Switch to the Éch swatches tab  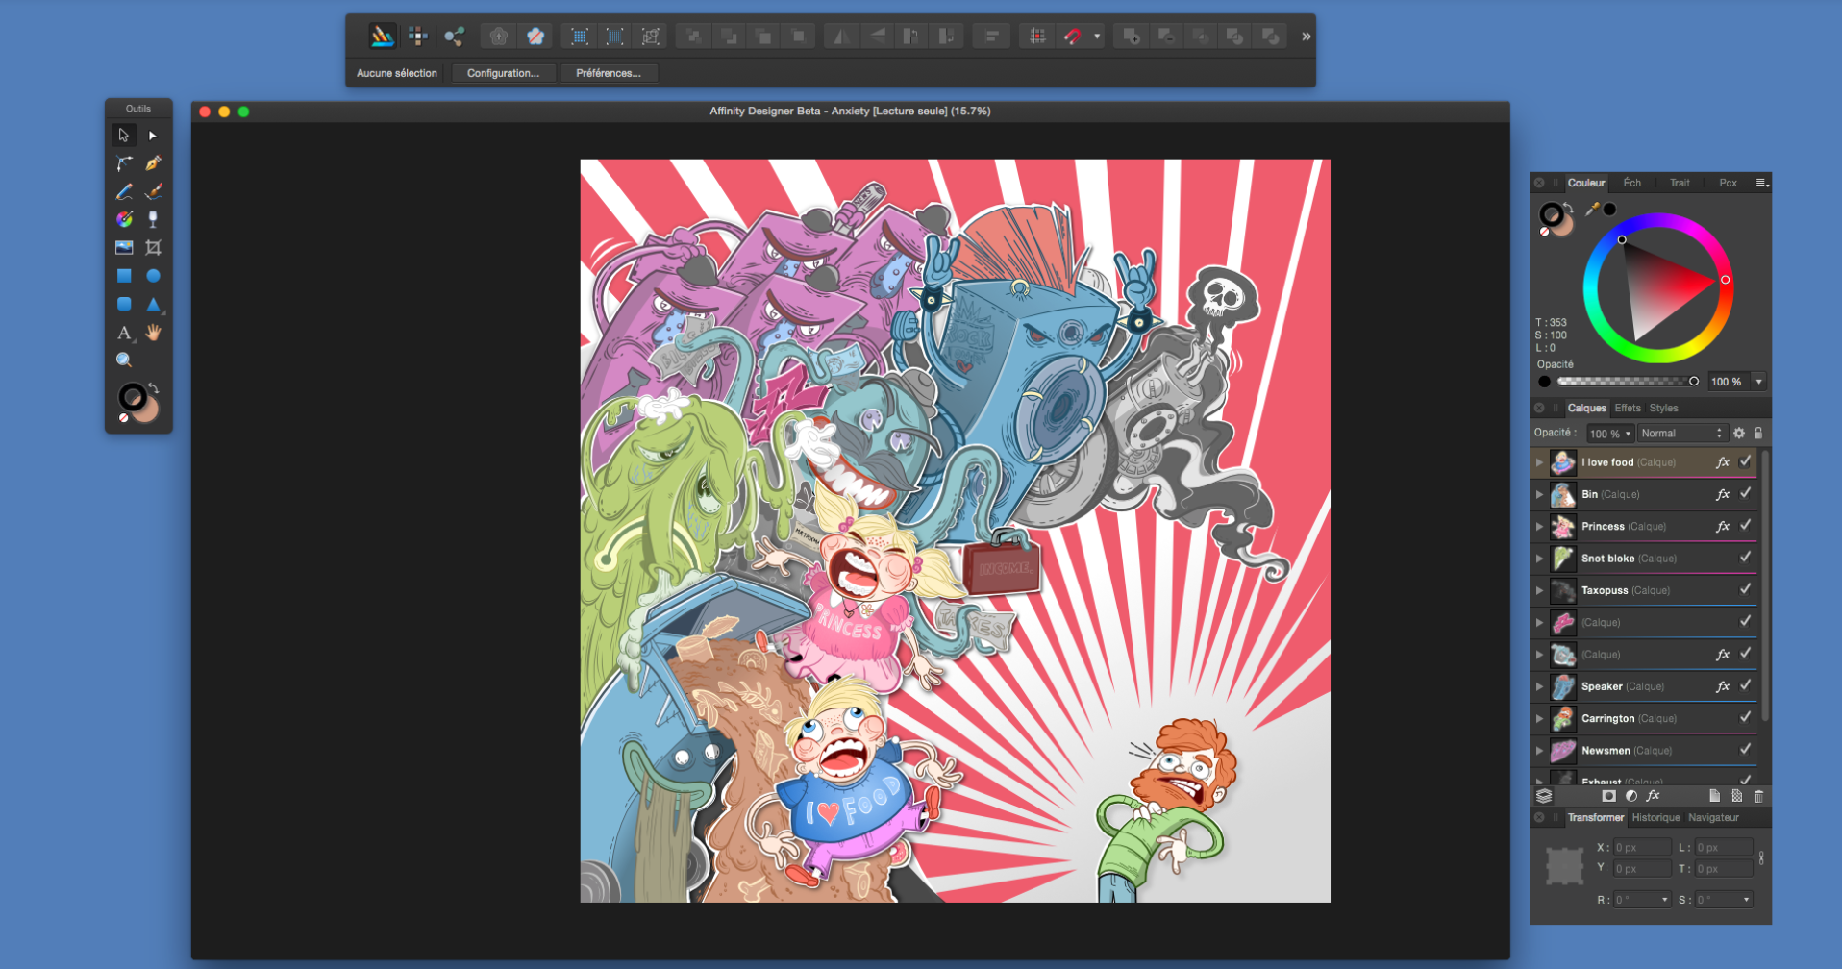point(1632,183)
